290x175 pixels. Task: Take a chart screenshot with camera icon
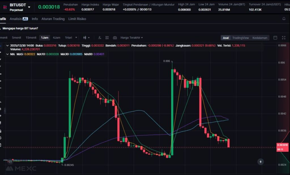pyautogui.click(x=115, y=38)
